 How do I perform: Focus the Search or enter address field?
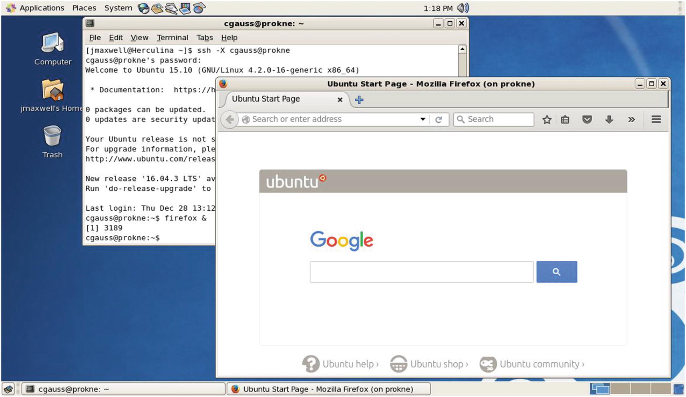(x=334, y=119)
